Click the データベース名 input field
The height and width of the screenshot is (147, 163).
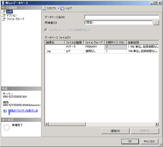[122, 17]
